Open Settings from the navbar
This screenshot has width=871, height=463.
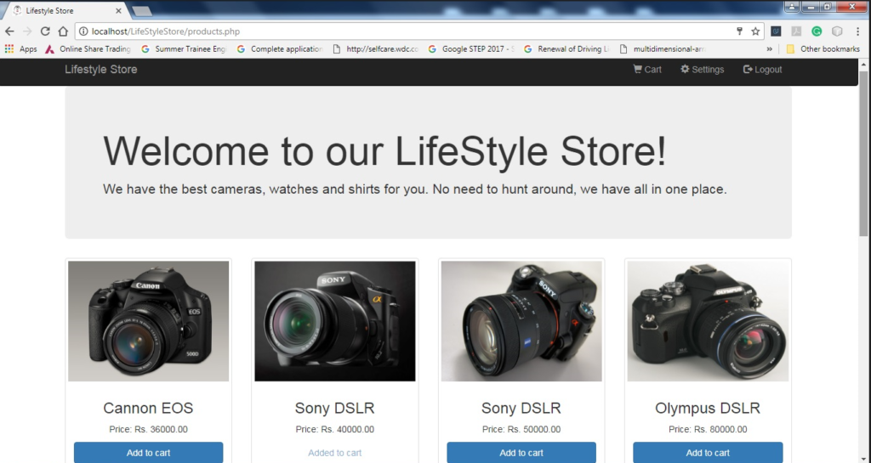click(702, 70)
